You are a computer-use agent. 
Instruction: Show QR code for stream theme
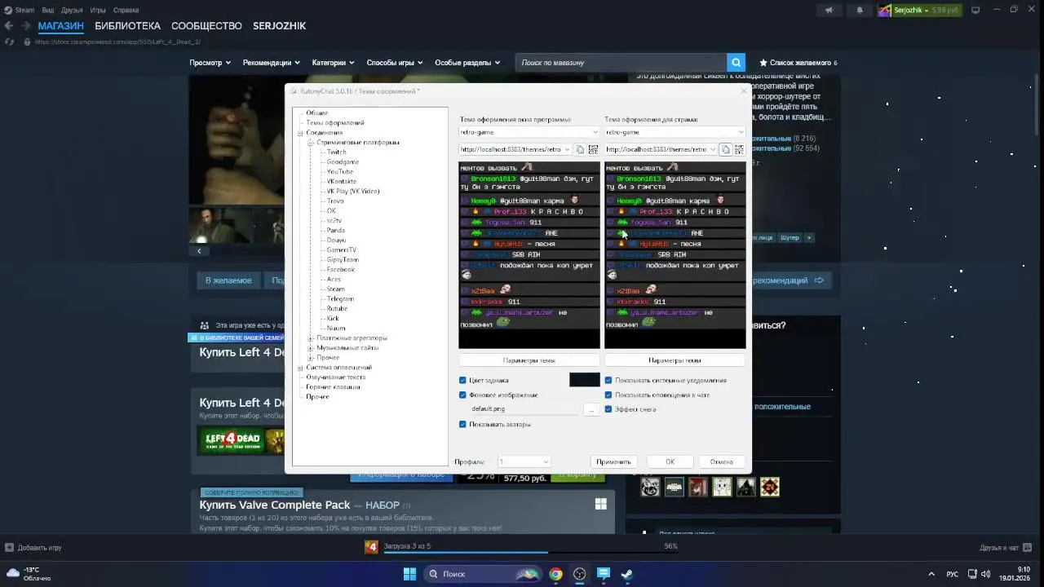pos(739,149)
